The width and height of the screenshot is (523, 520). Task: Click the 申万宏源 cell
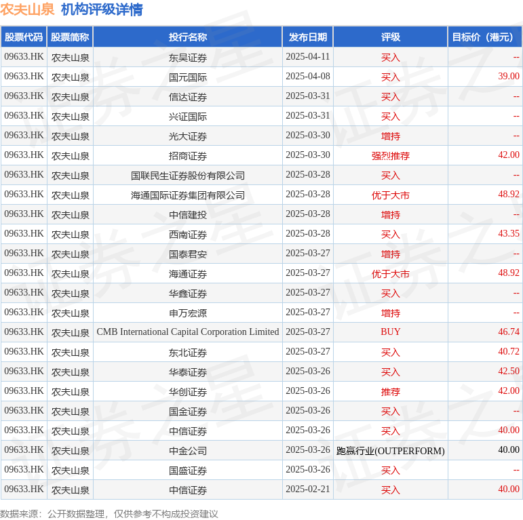tap(188, 313)
